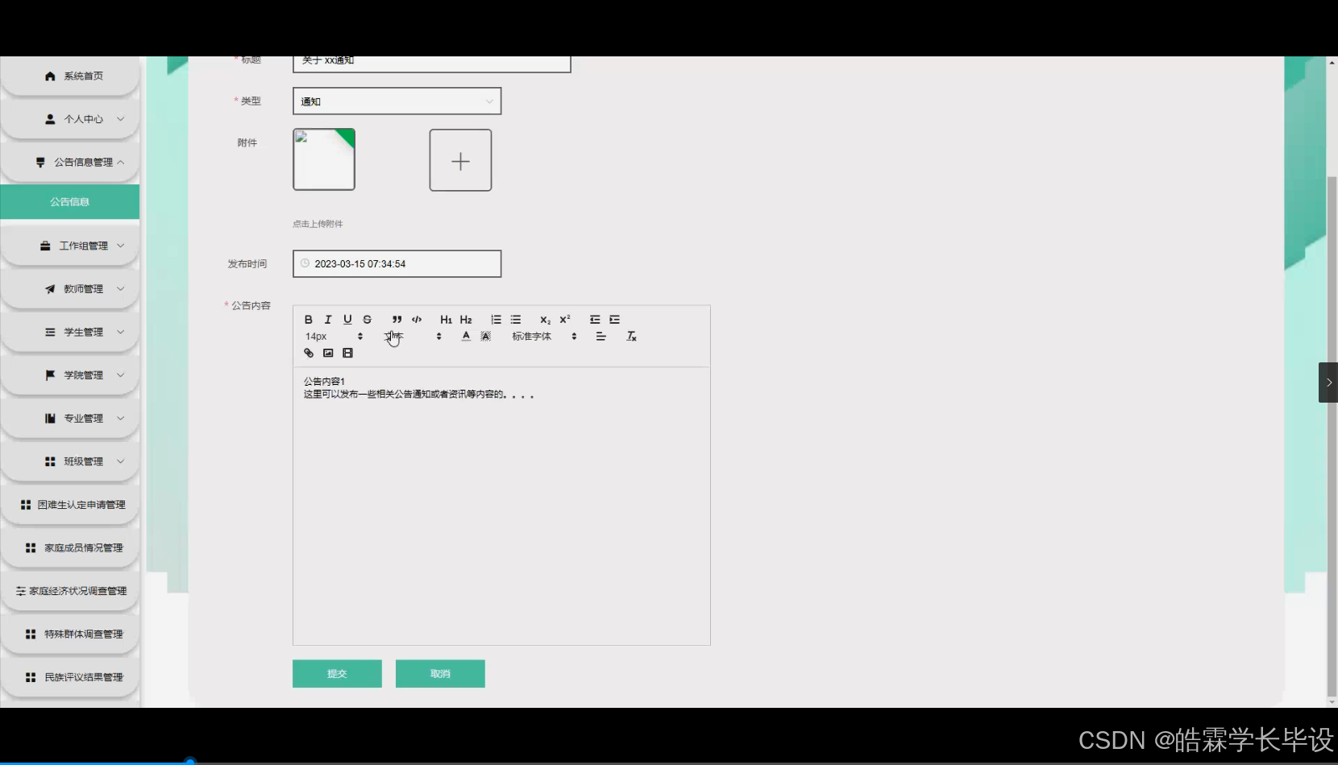
Task: Insert a hyperlink in the editor
Action: 308,353
